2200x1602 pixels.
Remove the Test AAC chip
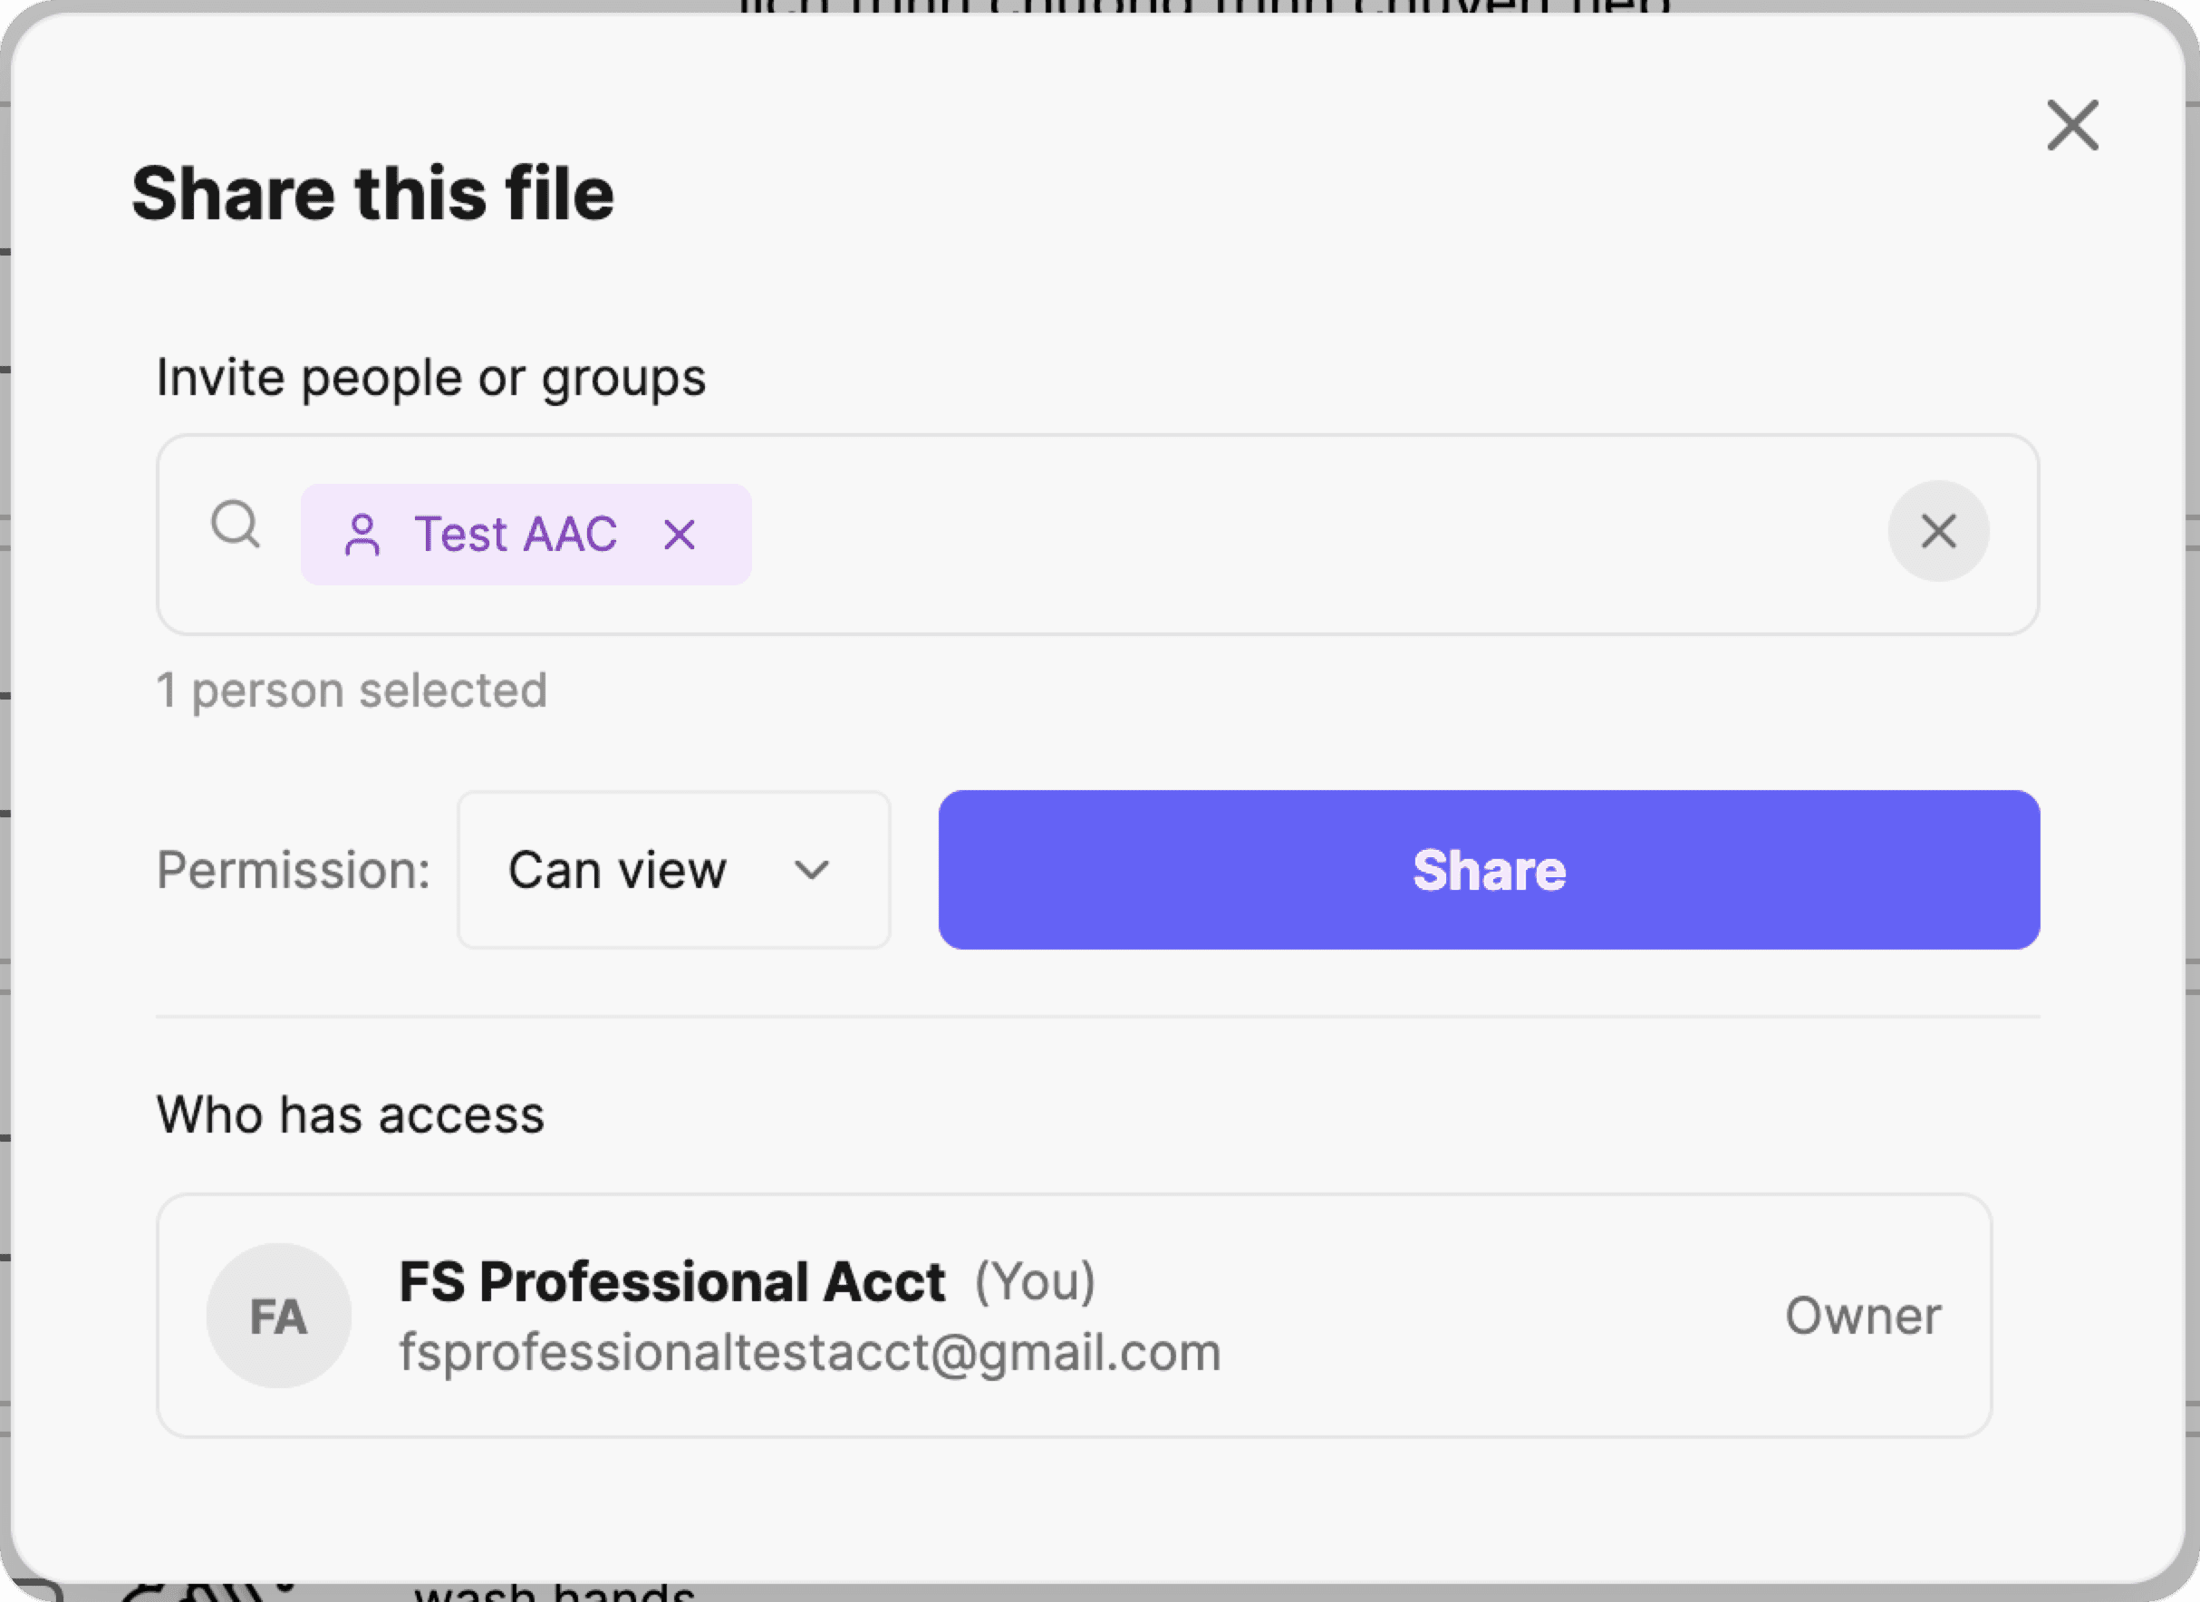679,535
